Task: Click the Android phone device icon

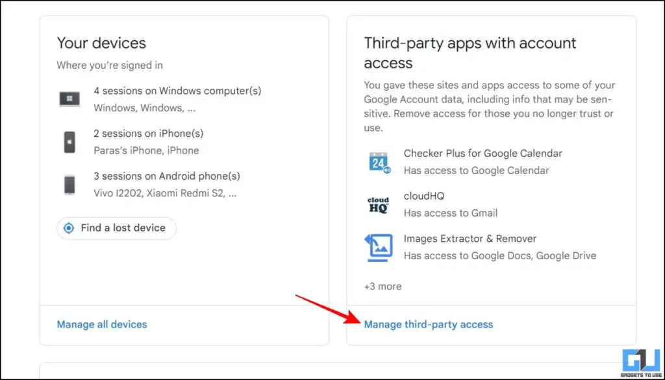Action: [x=69, y=184]
